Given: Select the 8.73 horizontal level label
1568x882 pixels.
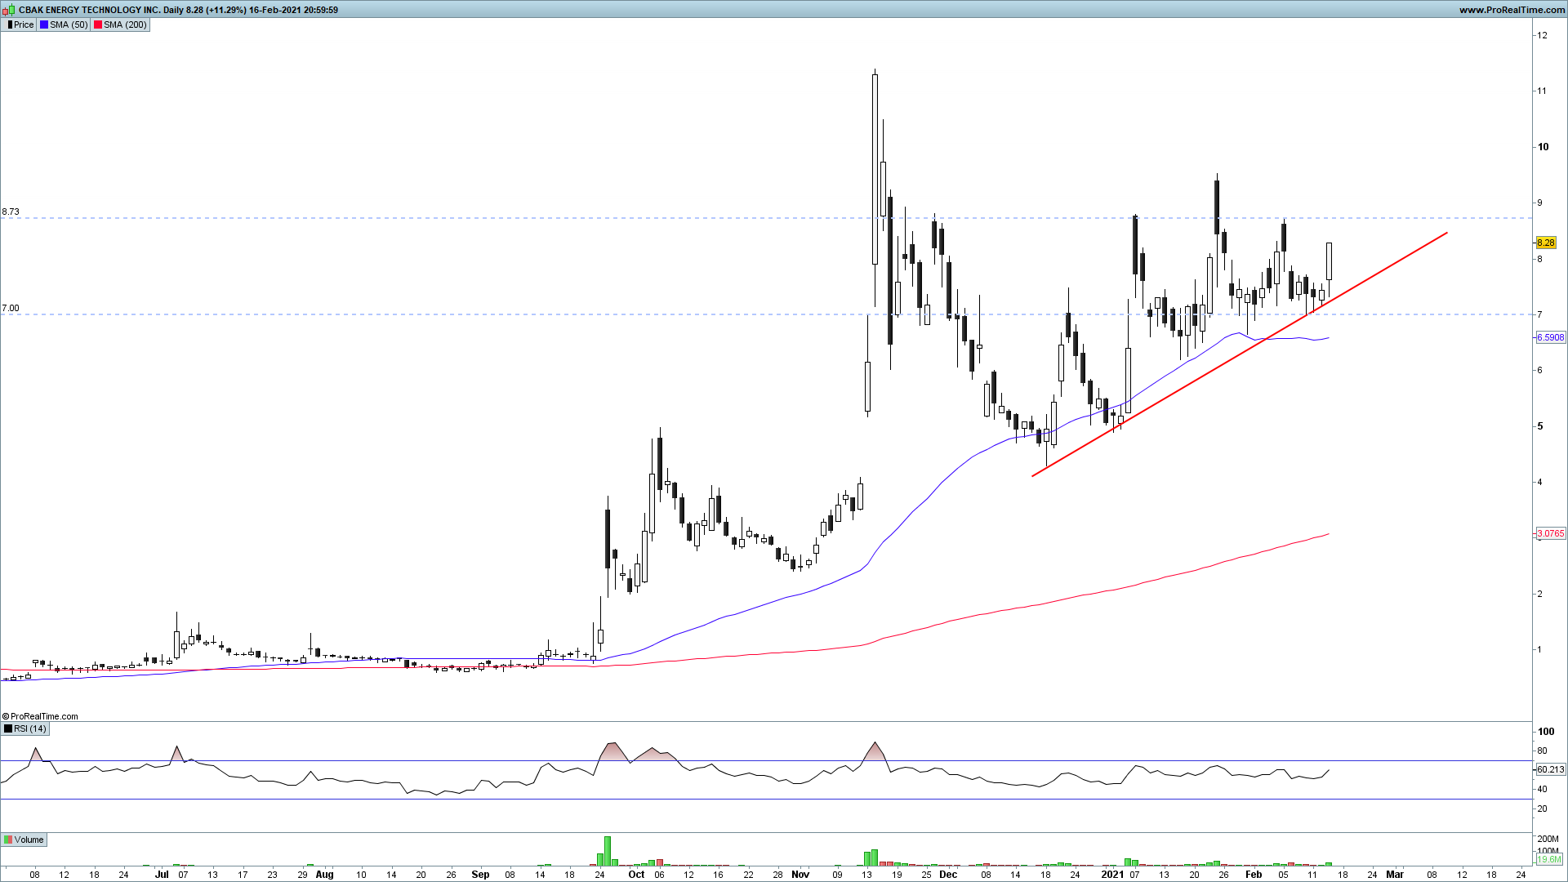Looking at the screenshot, I should click(11, 212).
